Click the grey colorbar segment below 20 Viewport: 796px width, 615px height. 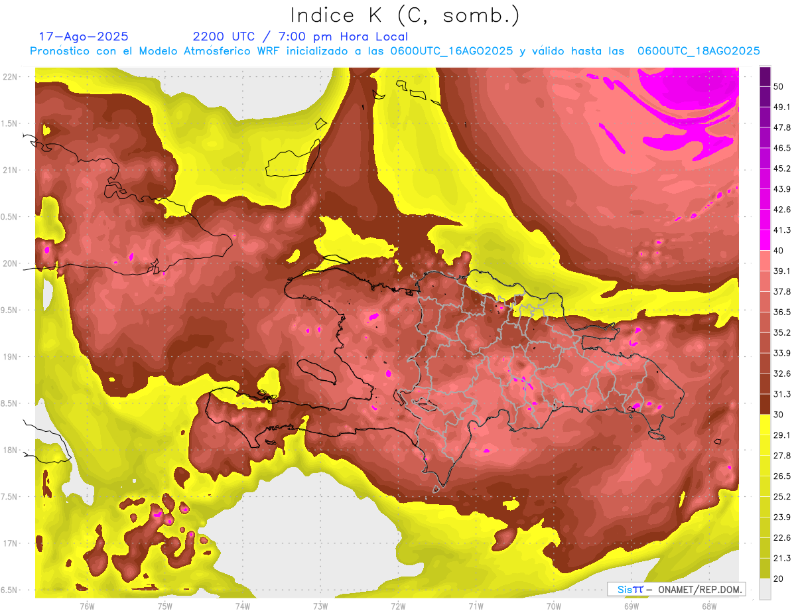click(765, 588)
